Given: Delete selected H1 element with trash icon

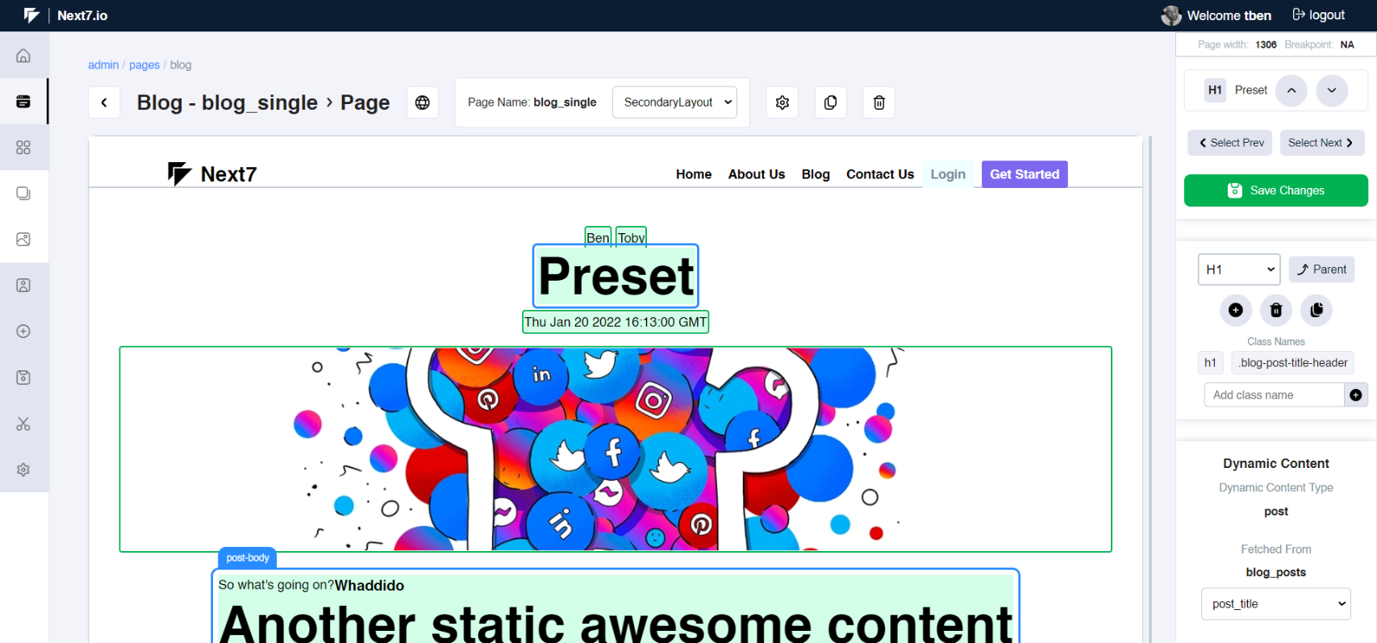Looking at the screenshot, I should (x=1275, y=310).
